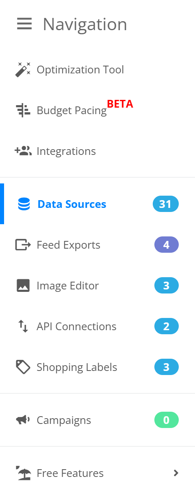Click the database Data Sources icon
The width and height of the screenshot is (195, 481).
click(24, 204)
